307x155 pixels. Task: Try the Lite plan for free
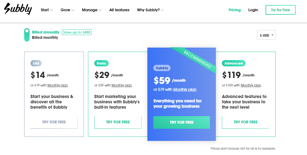point(54,122)
